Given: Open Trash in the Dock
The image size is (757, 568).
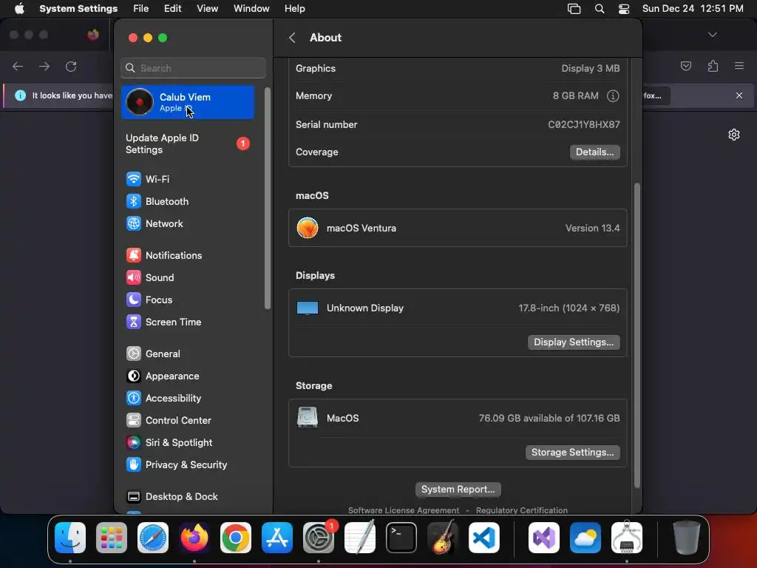Looking at the screenshot, I should (687, 538).
